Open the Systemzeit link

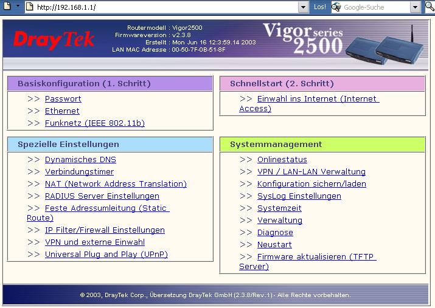(279, 208)
